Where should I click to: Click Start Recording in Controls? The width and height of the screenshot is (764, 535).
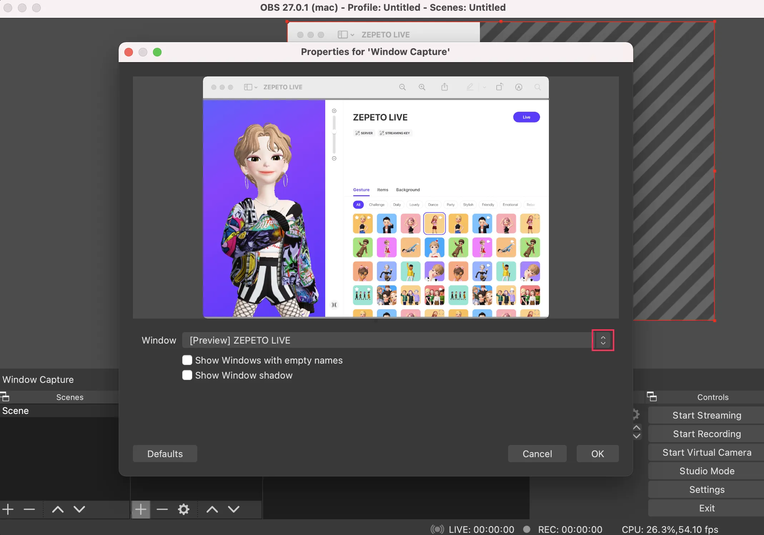pyautogui.click(x=706, y=434)
